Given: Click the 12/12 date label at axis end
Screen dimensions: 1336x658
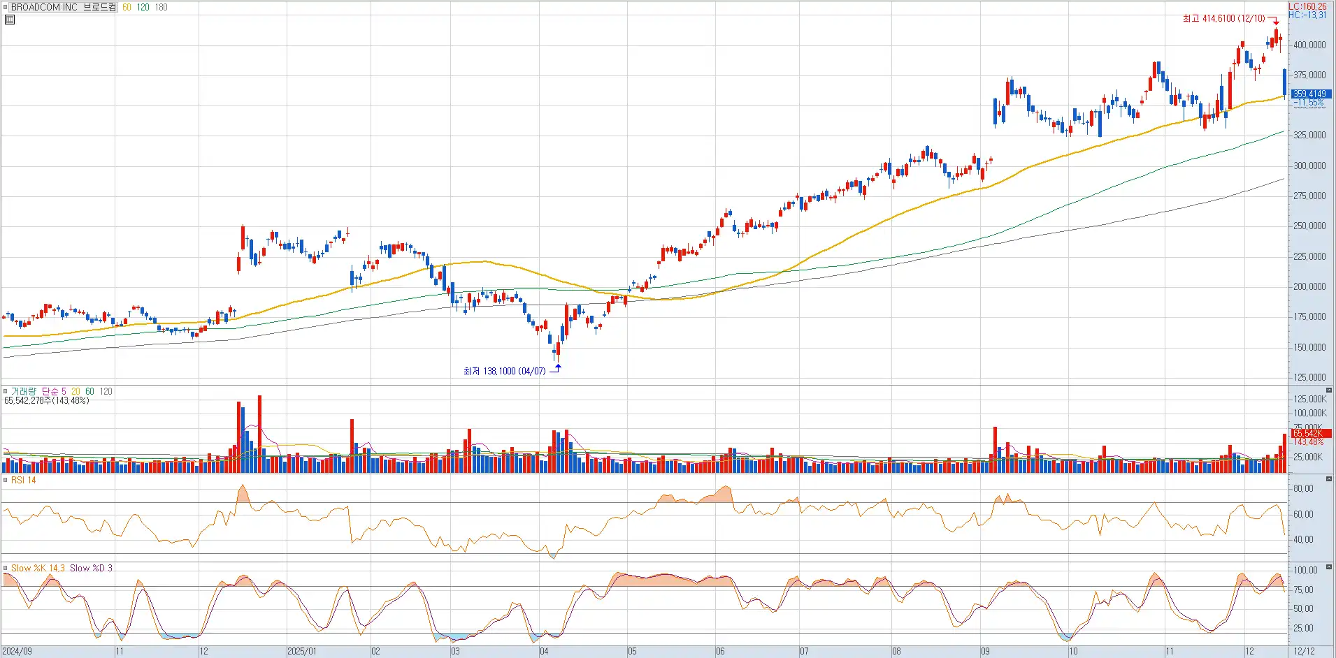Looking at the screenshot, I should pos(1304,651).
